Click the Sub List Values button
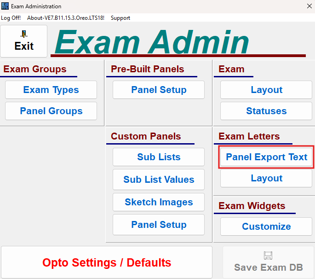Image resolution: width=315 pixels, height=279 pixels. (x=159, y=180)
